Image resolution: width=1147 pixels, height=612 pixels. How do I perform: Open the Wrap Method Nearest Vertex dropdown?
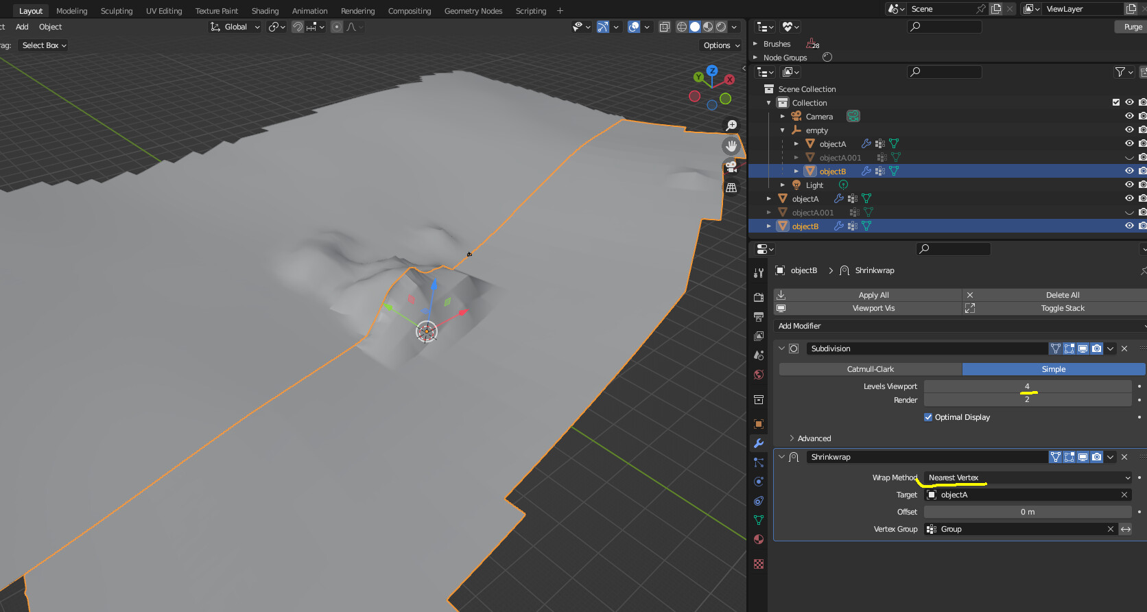coord(1028,478)
